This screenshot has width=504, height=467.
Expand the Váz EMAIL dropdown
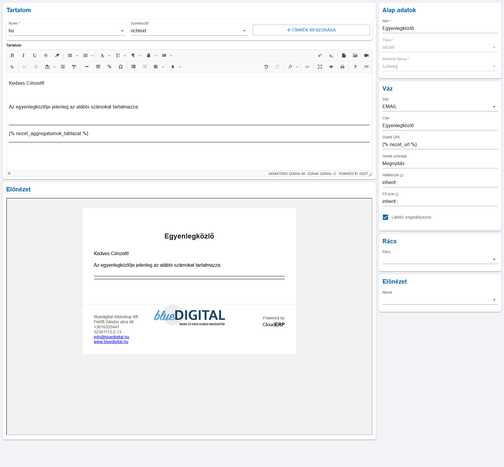point(440,107)
